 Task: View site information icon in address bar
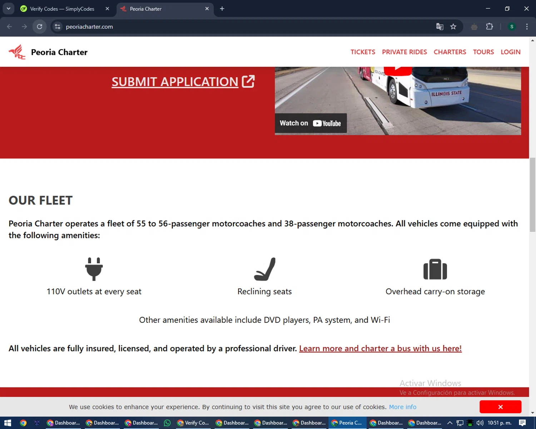(x=58, y=26)
